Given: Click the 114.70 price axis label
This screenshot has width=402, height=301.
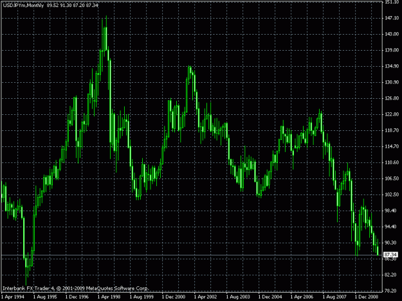Looking at the screenshot, I should (392, 146).
